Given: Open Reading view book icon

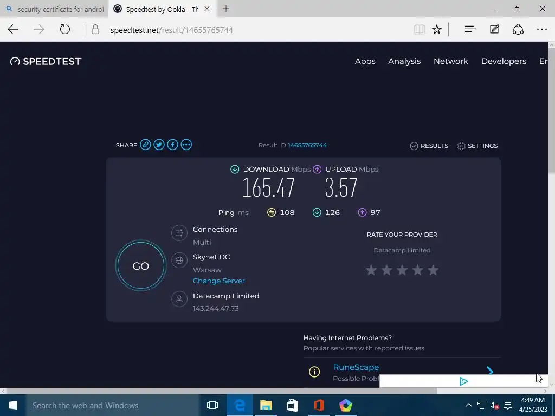Looking at the screenshot, I should coord(419,29).
